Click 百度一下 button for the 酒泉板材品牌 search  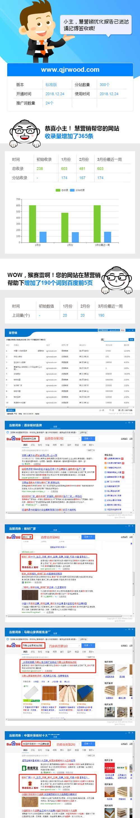[88, 438]
